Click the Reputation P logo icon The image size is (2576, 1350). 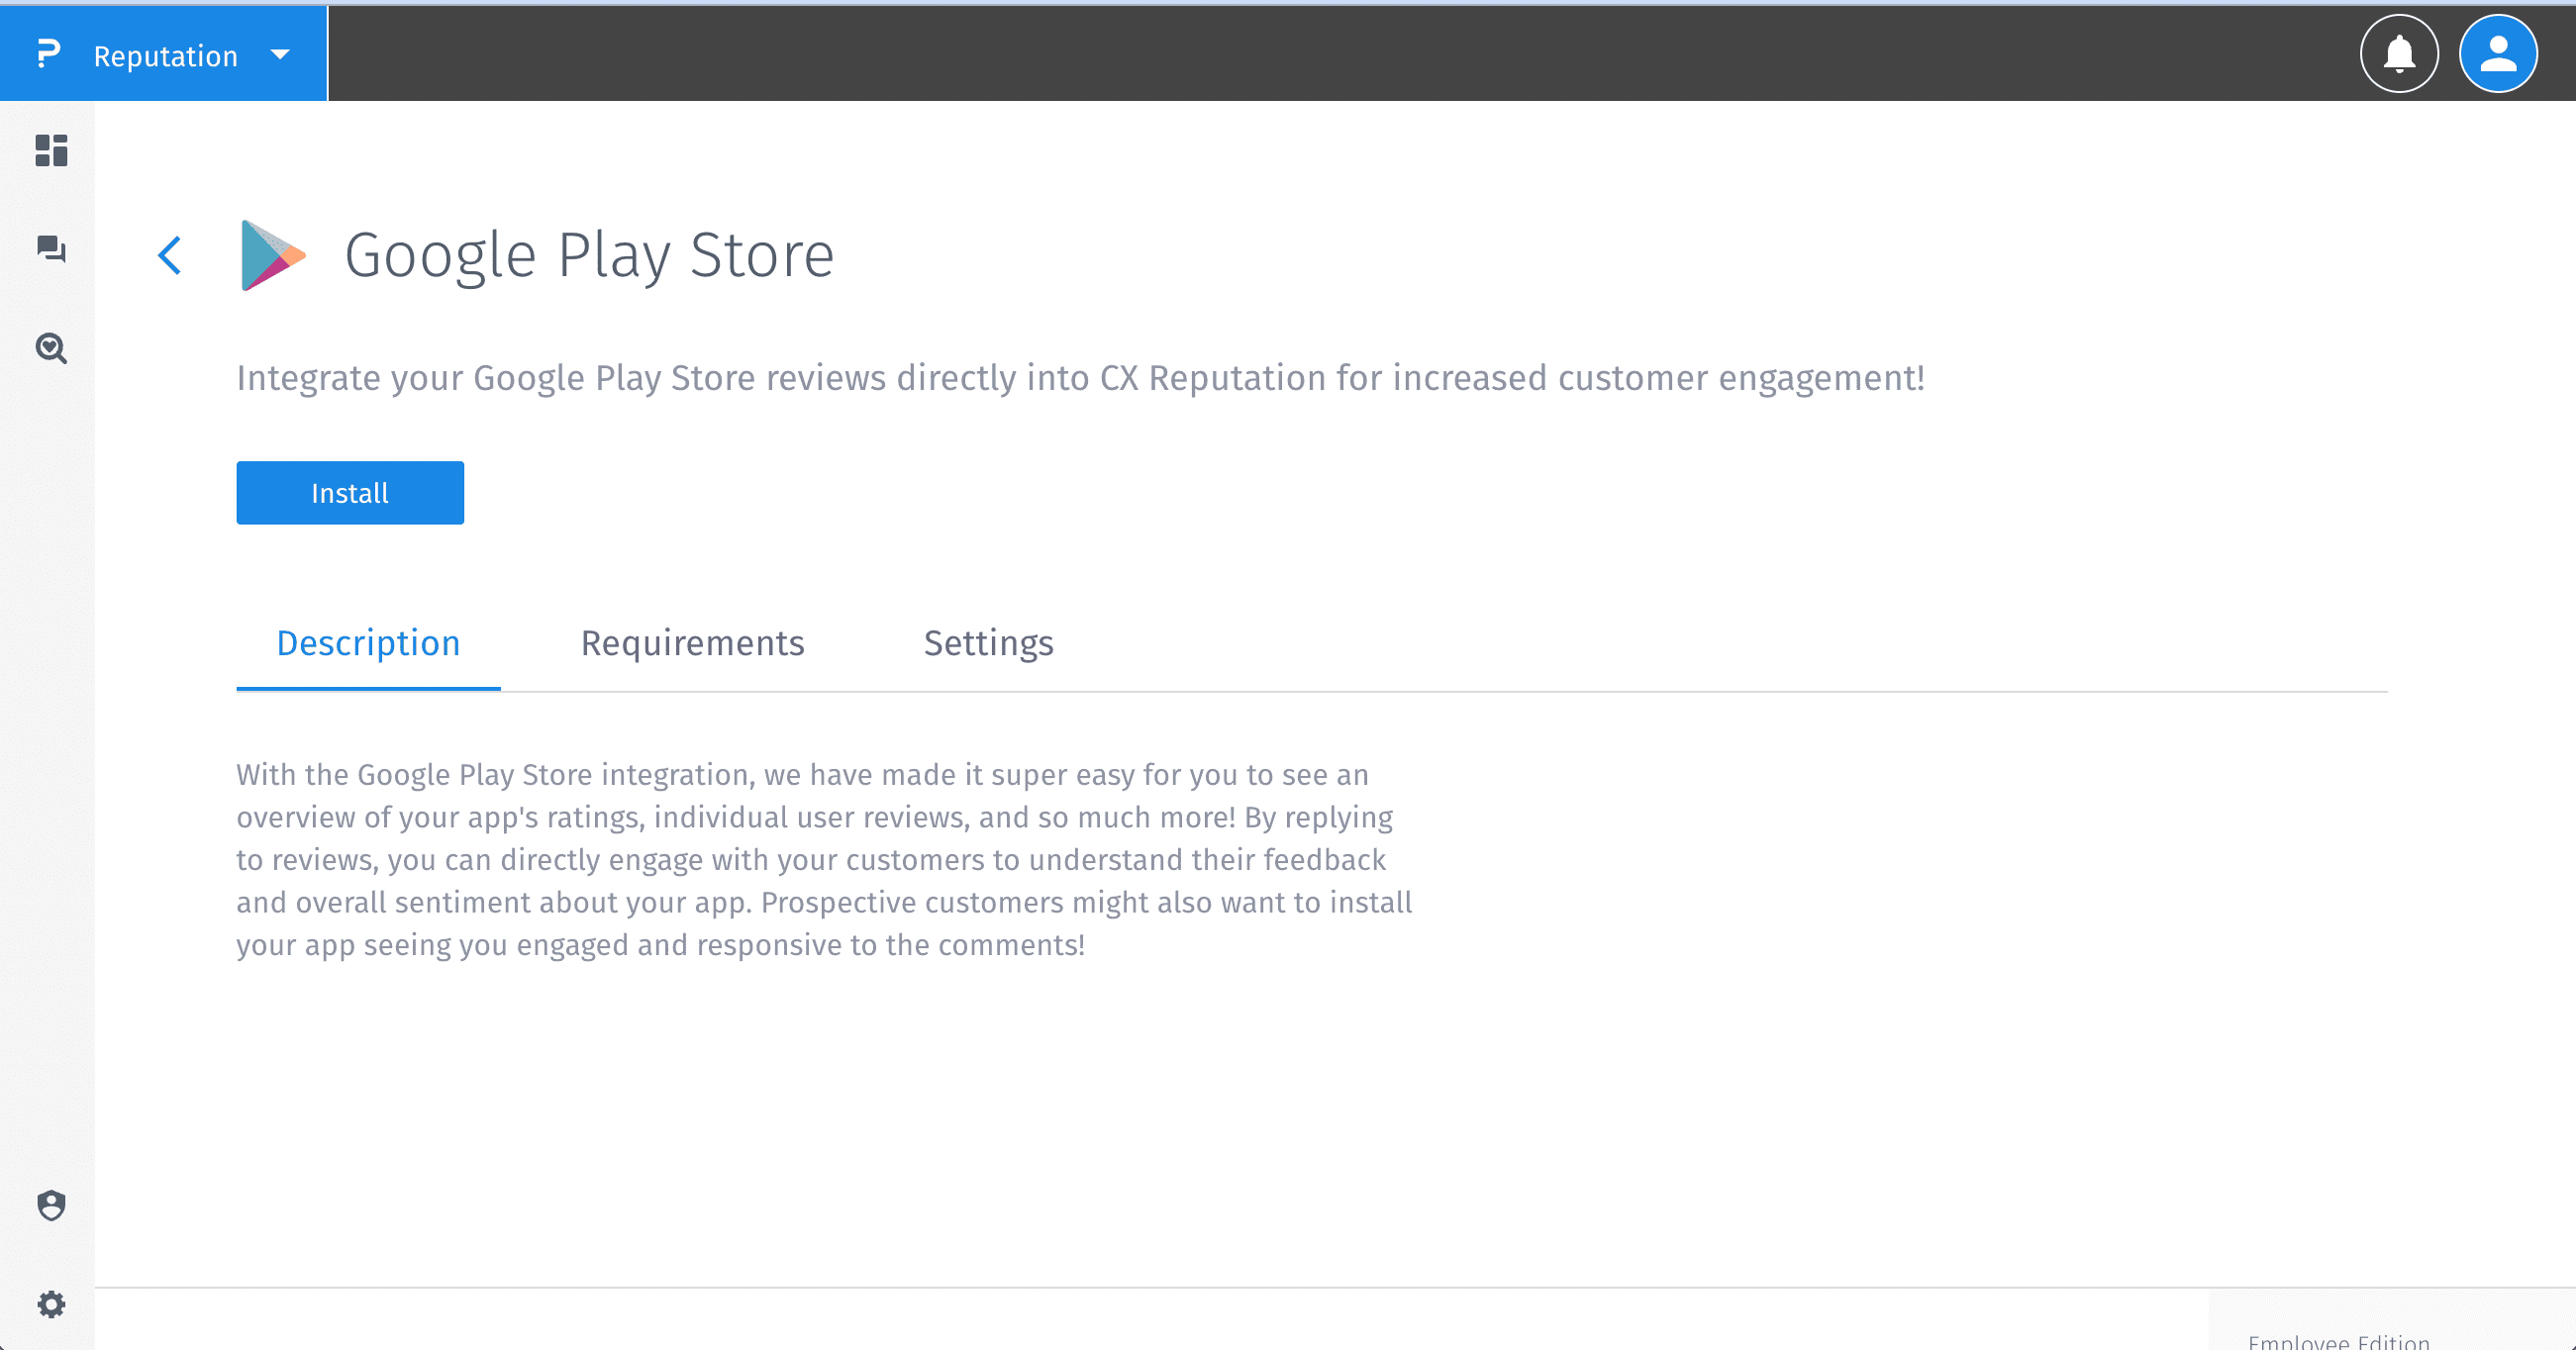tap(48, 54)
